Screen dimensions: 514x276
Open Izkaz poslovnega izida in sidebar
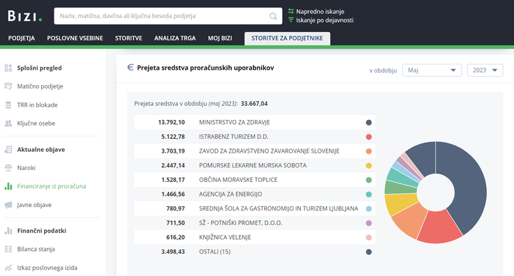47,268
